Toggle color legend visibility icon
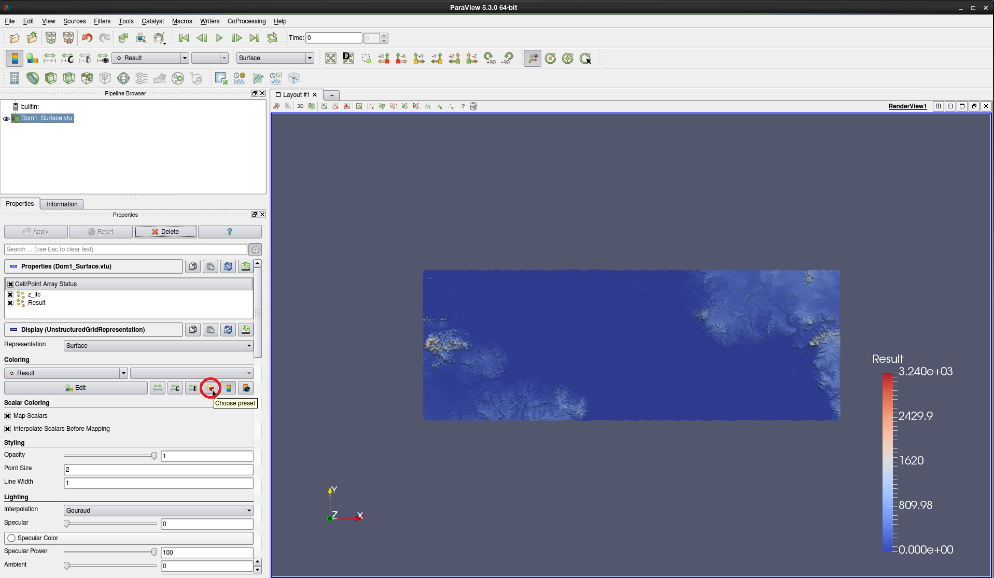The image size is (994, 578). pyautogui.click(x=15, y=58)
